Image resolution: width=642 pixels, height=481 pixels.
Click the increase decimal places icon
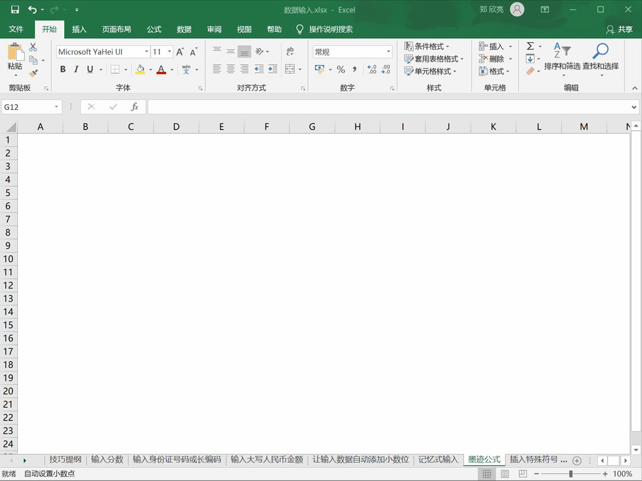click(x=371, y=69)
